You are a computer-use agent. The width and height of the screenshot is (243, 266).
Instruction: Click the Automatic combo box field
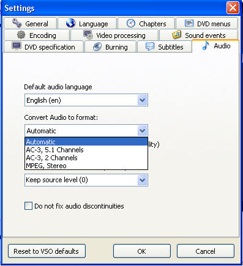(x=86, y=131)
